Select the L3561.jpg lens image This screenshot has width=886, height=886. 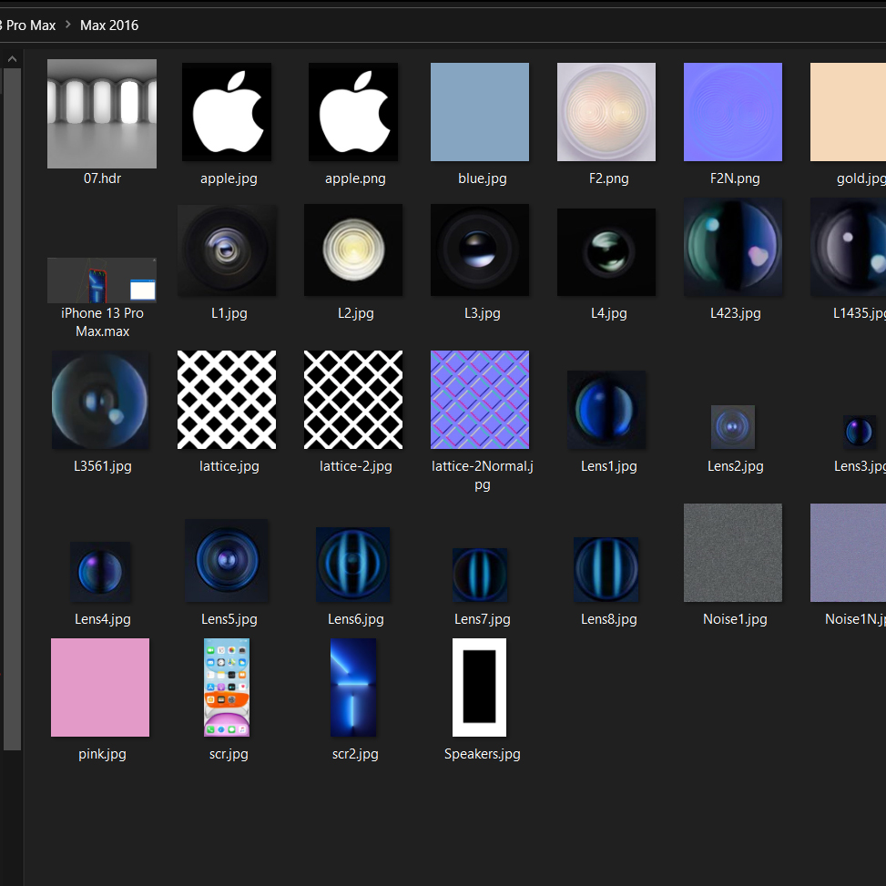point(100,400)
